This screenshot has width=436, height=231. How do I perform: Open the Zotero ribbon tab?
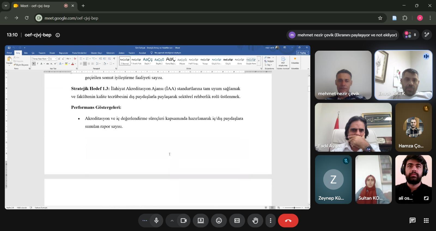click(122, 53)
